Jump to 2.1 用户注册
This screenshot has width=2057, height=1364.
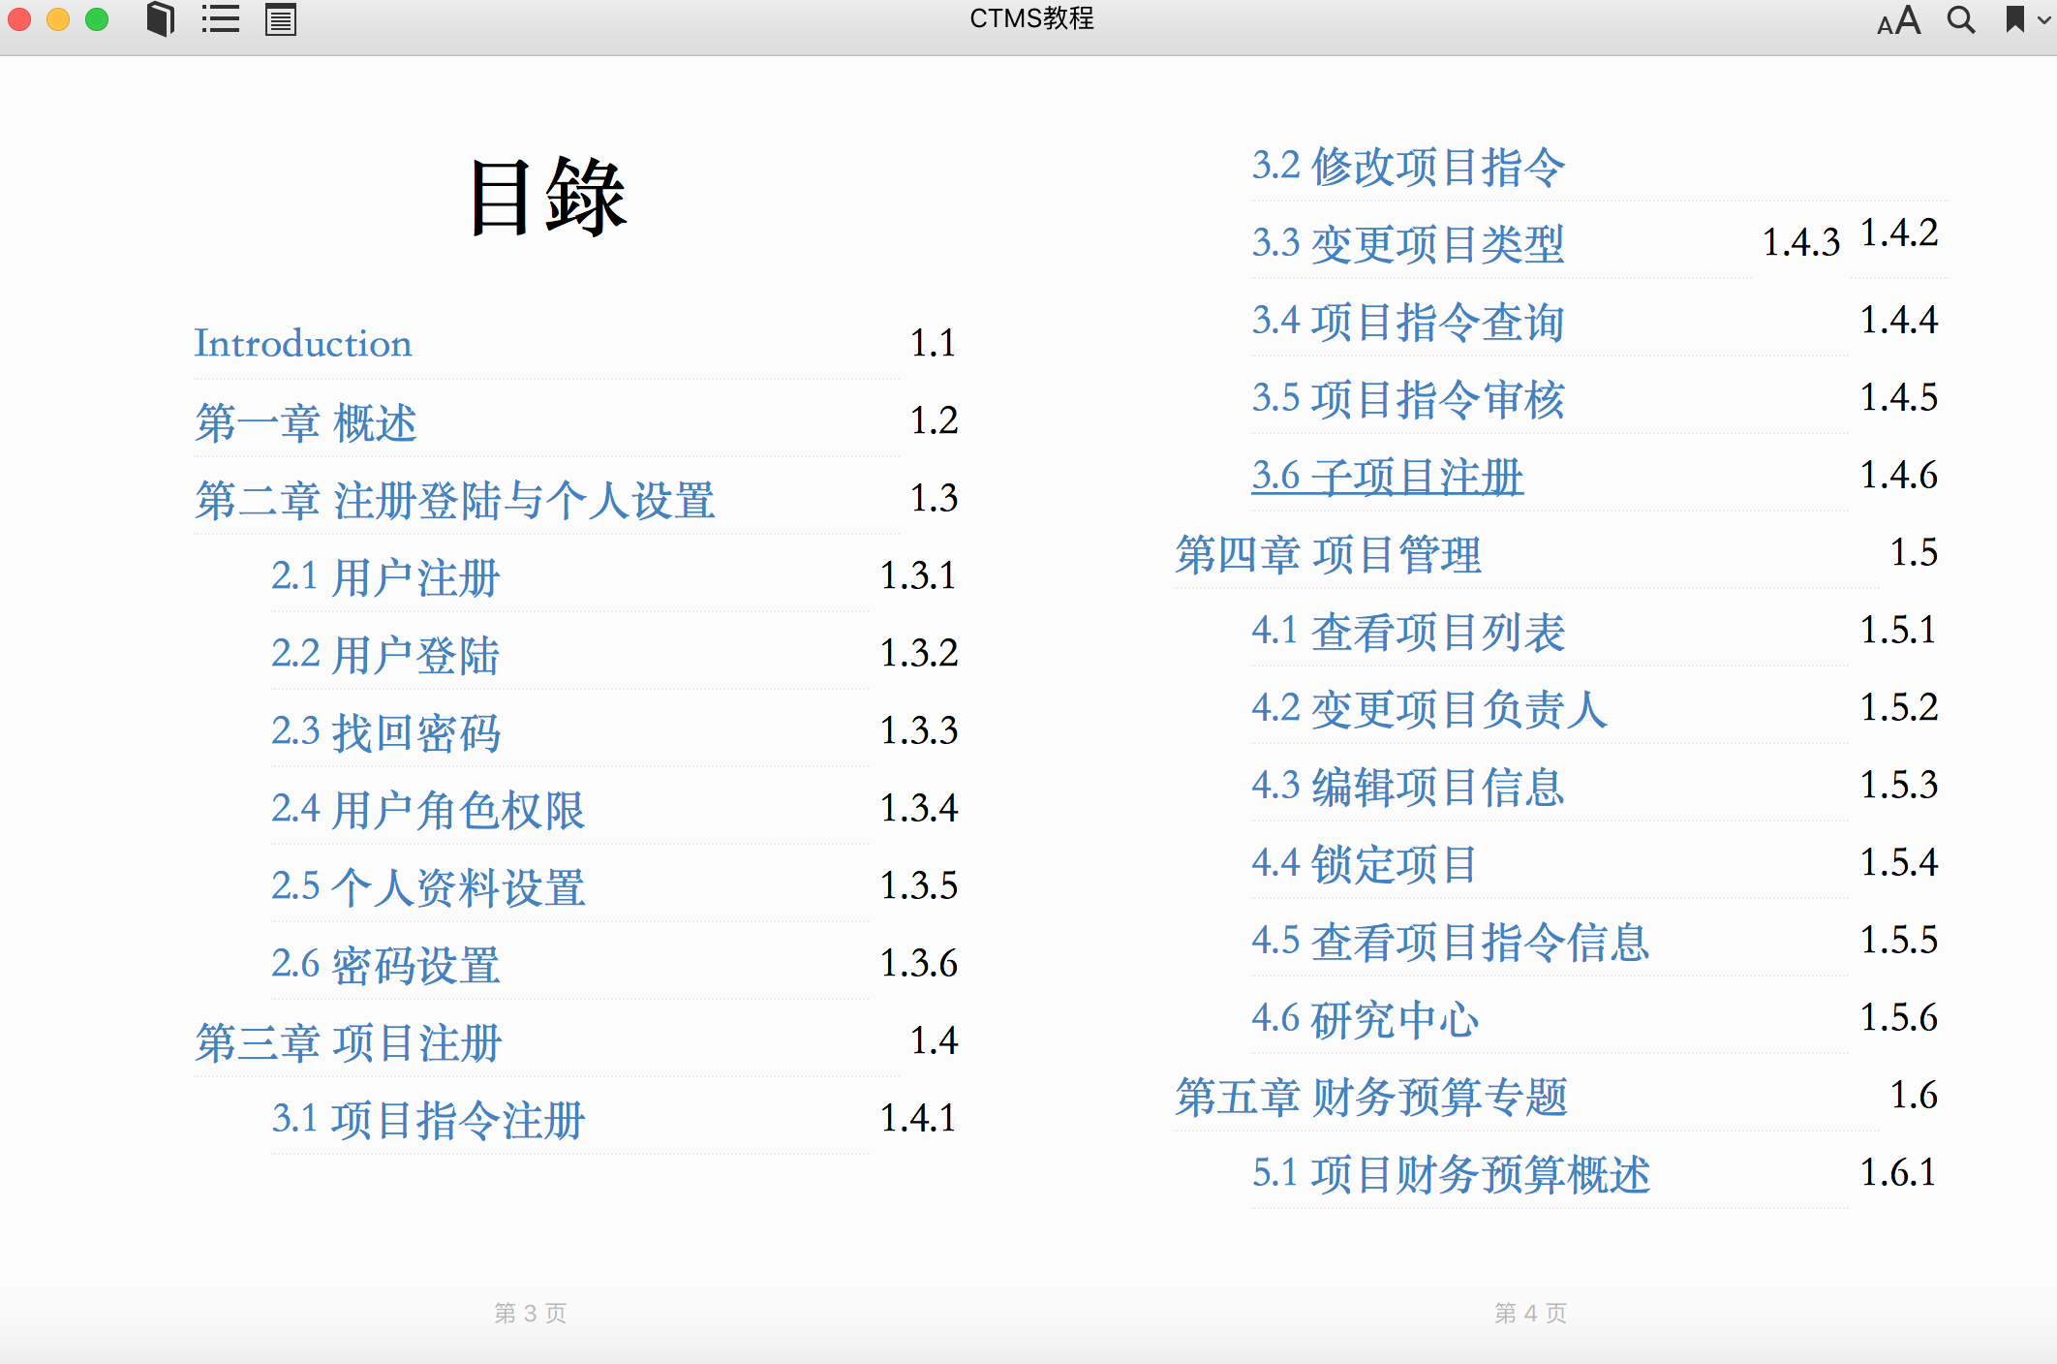tap(385, 577)
